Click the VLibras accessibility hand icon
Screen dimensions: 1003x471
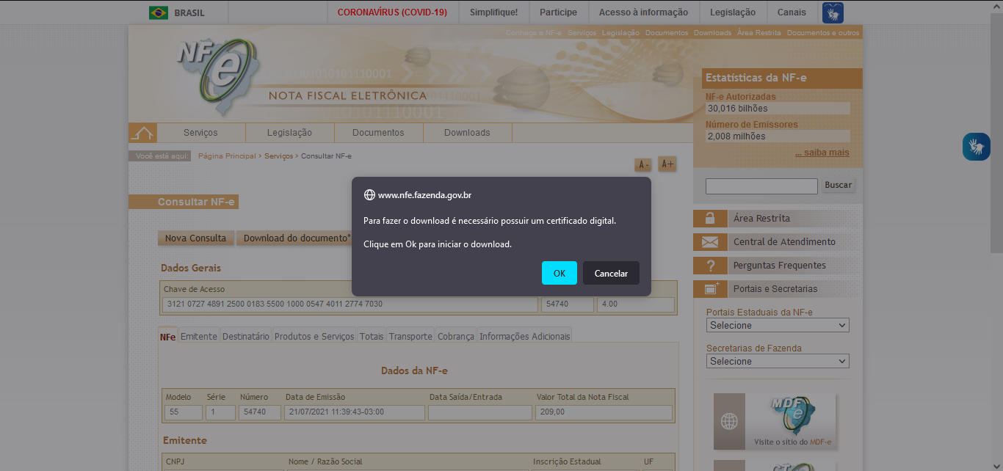[977, 147]
